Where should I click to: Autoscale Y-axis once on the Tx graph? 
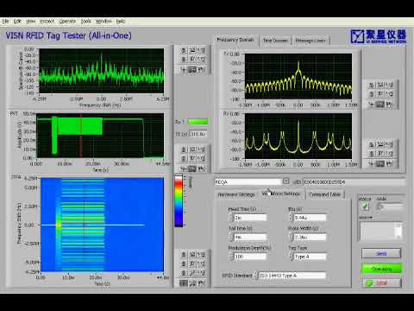point(380,94)
